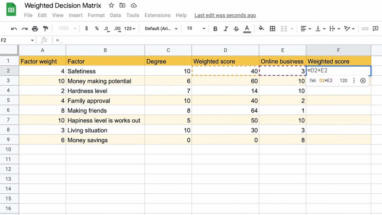This screenshot has height=215, width=382.
Task: Open the Extensions menu
Action: (157, 15)
